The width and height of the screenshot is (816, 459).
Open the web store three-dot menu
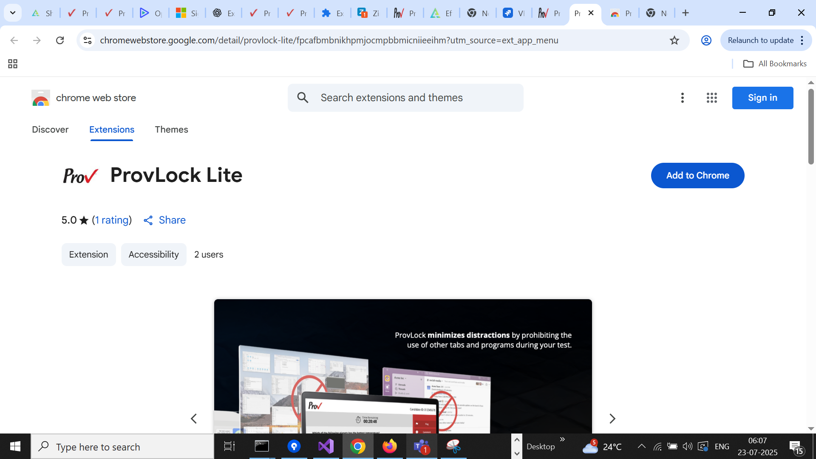coord(682,98)
